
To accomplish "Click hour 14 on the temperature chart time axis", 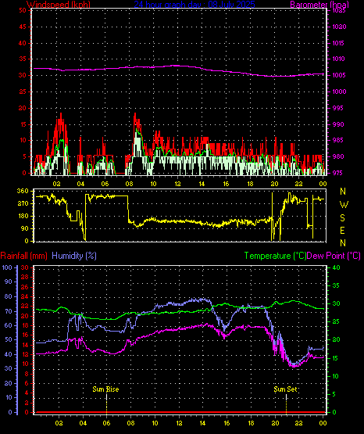I will pyautogui.click(x=203, y=423).
